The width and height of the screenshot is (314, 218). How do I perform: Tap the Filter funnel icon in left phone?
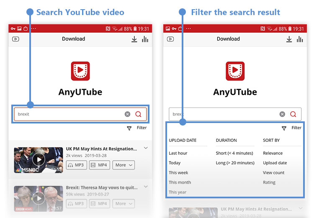click(x=129, y=128)
